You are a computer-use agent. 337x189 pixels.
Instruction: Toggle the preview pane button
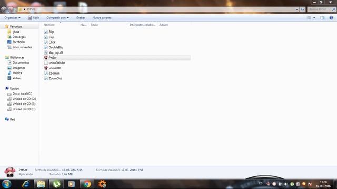322,18
